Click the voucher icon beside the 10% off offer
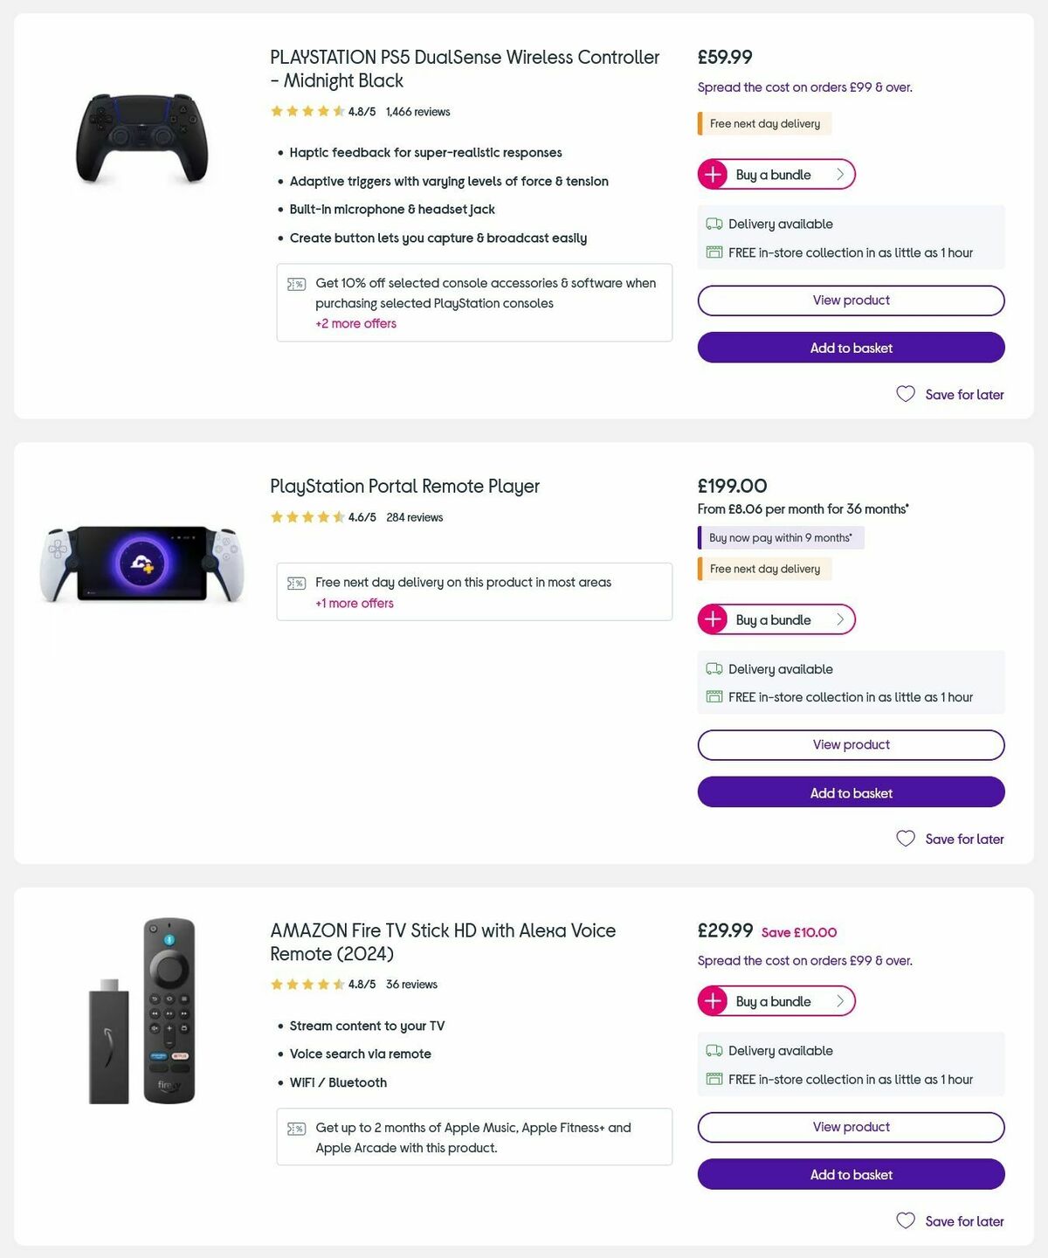Image resolution: width=1048 pixels, height=1258 pixels. pos(297,283)
